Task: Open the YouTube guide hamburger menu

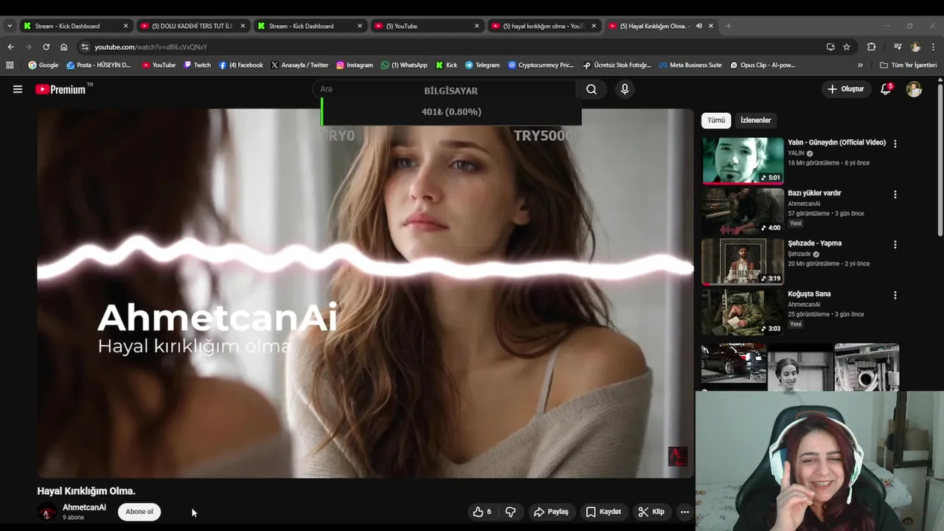Action: pyautogui.click(x=18, y=89)
